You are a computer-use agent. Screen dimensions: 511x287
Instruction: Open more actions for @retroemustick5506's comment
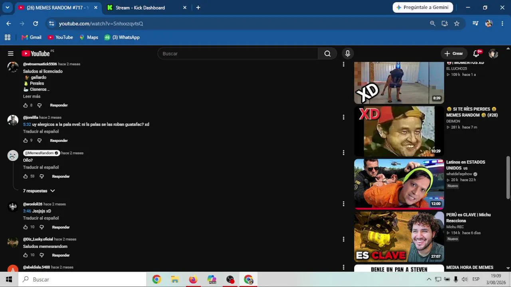tap(343, 64)
